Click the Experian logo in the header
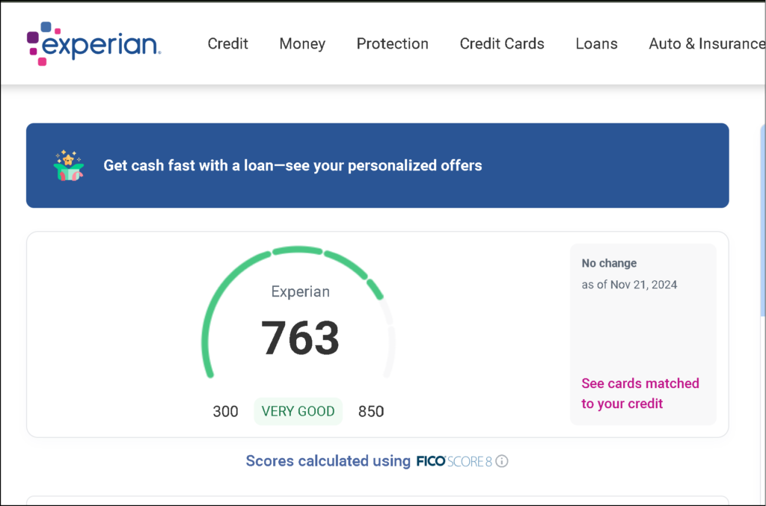 pos(94,43)
